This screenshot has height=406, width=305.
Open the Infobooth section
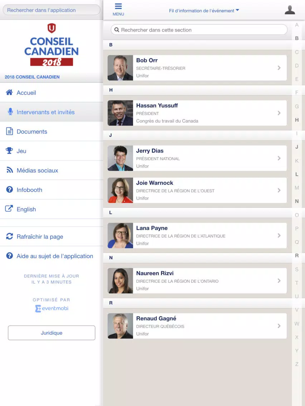(x=51, y=189)
